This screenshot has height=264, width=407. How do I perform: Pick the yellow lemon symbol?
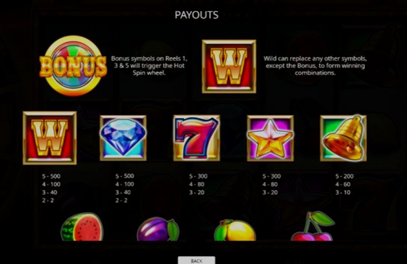pos(235,230)
